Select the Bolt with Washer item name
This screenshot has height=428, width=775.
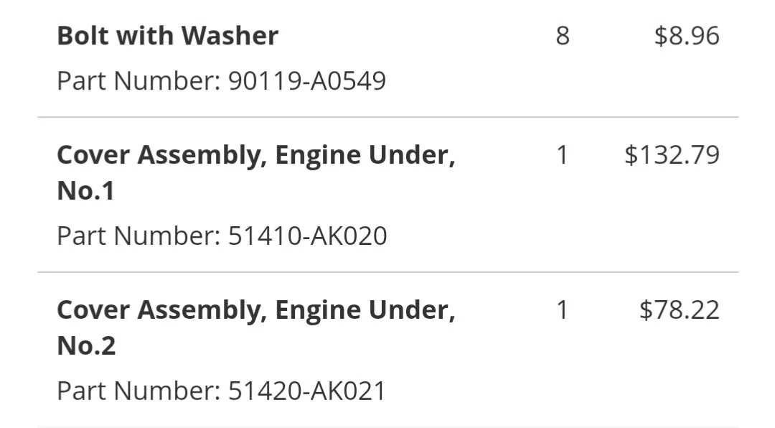click(167, 36)
